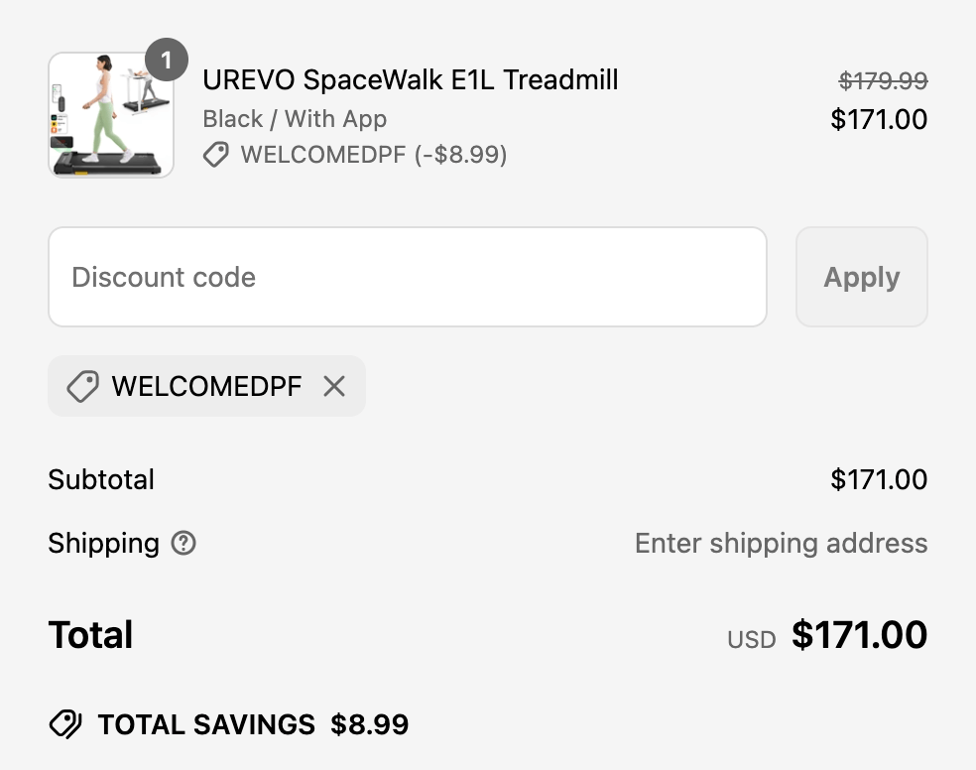Click into the Discount code field
This screenshot has height=770, width=976.
[x=407, y=277]
